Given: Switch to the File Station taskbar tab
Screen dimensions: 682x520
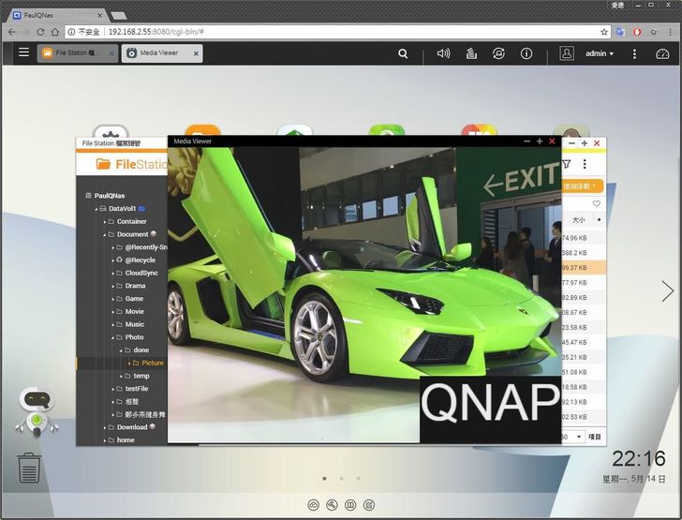Looking at the screenshot, I should pyautogui.click(x=78, y=53).
